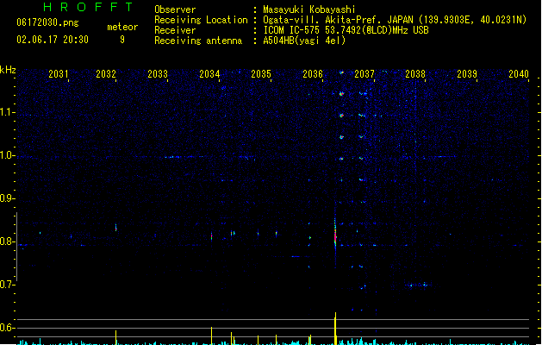The height and width of the screenshot is (345, 542).
Task: Click the kHz axis unit label
Action: pos(8,70)
